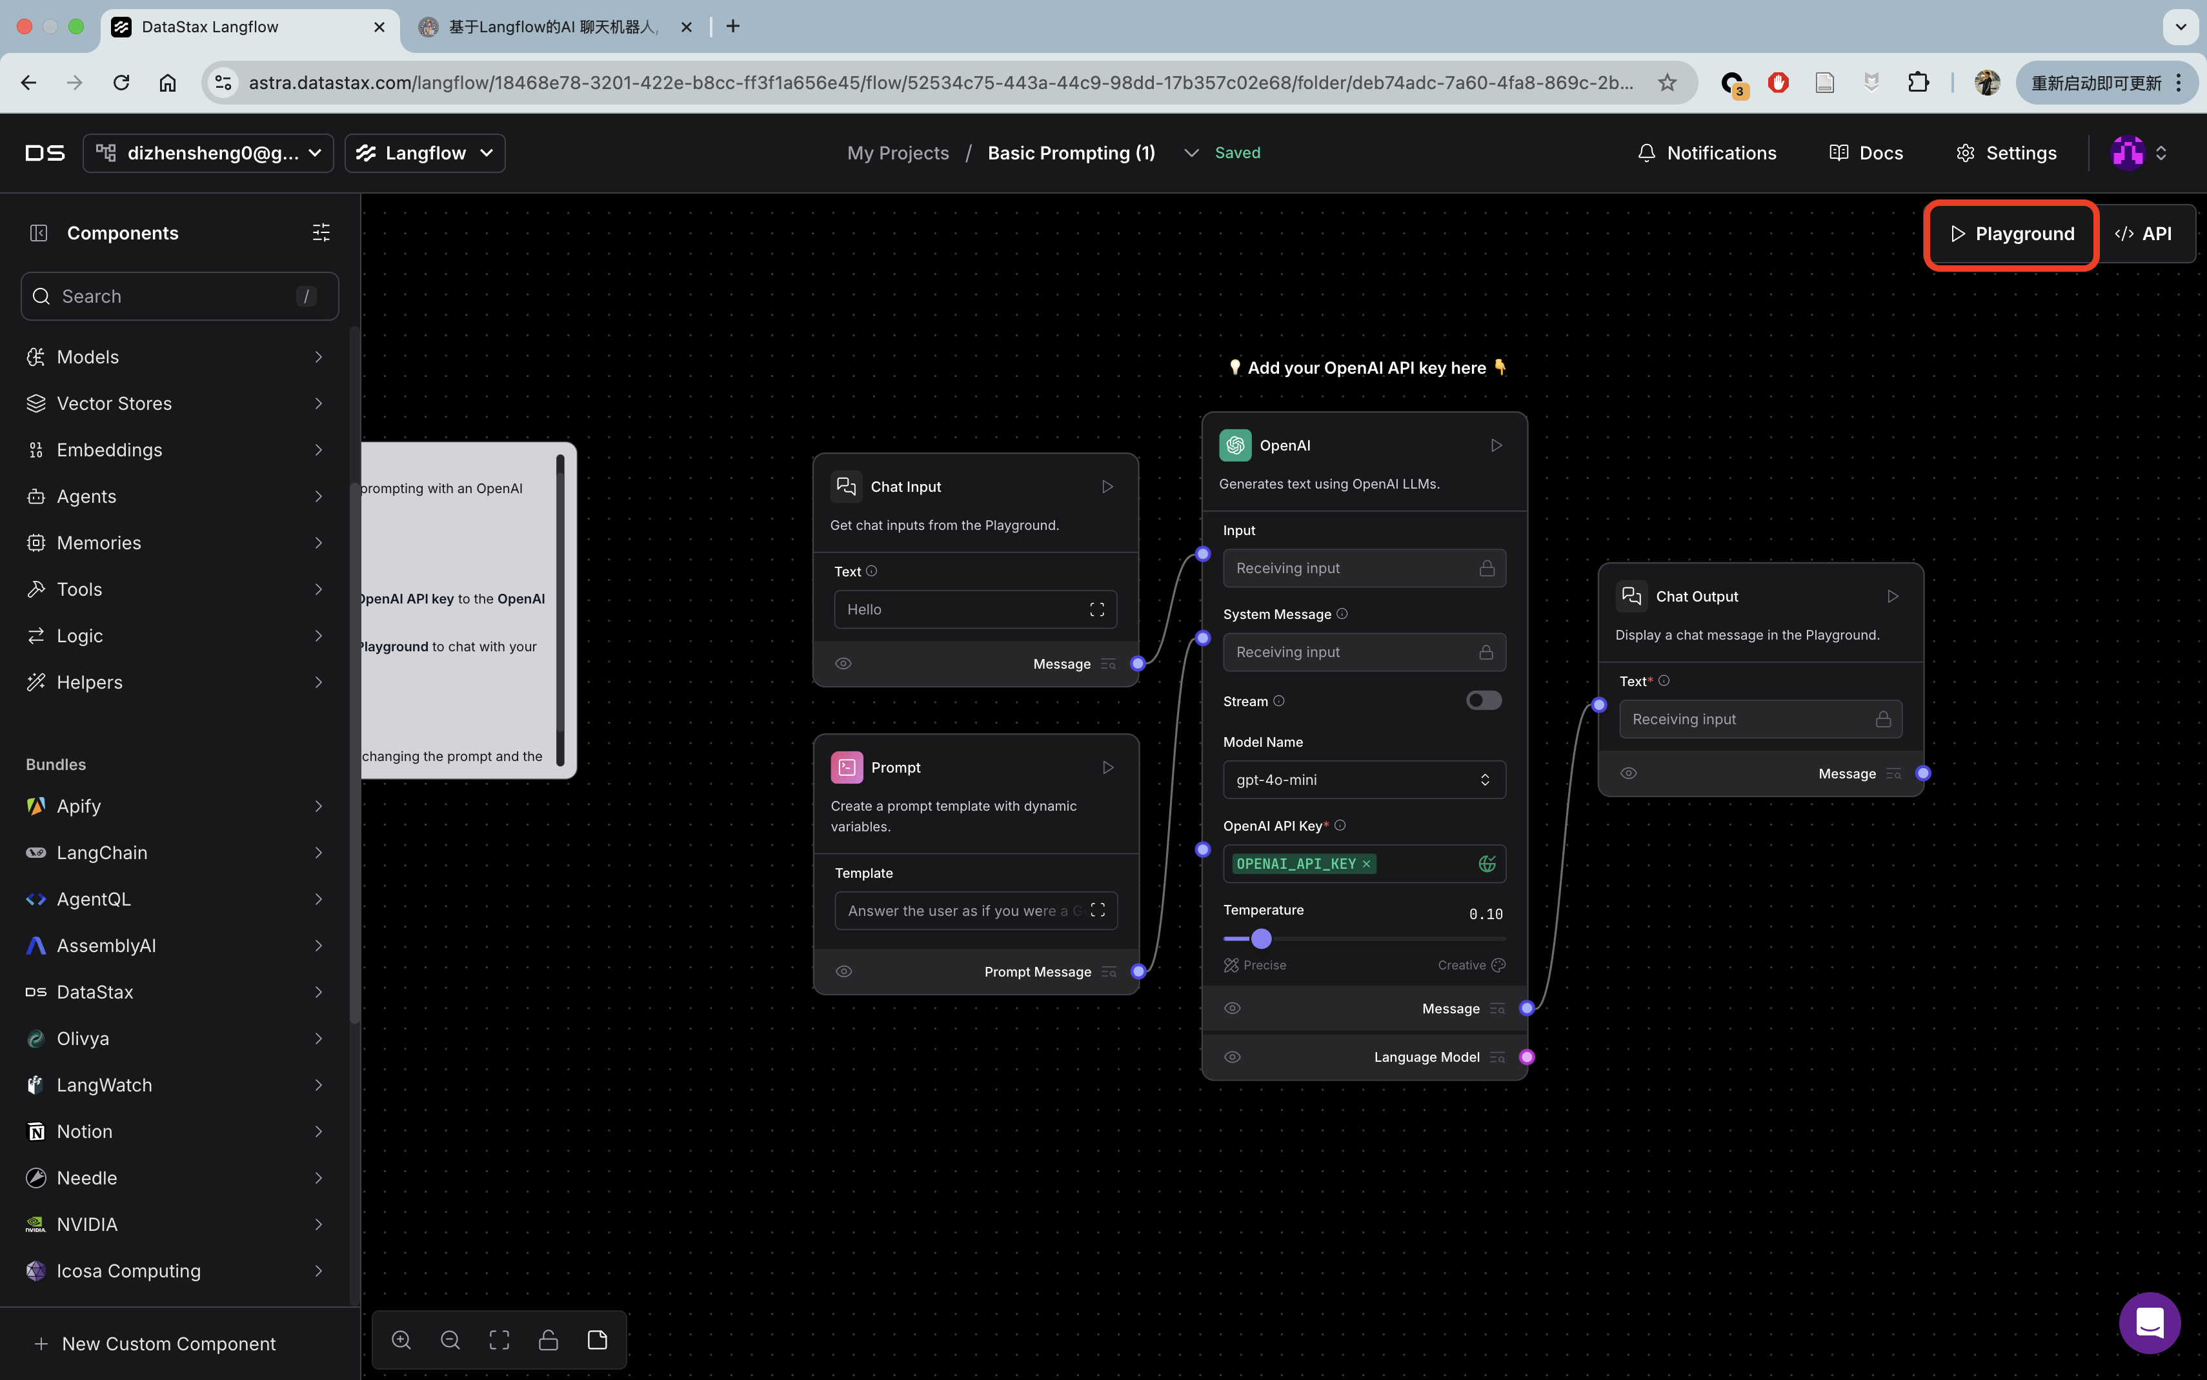Click the globe icon in OpenAI API Key field

[1486, 864]
